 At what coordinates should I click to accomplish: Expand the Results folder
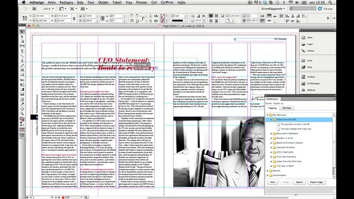click(268, 171)
